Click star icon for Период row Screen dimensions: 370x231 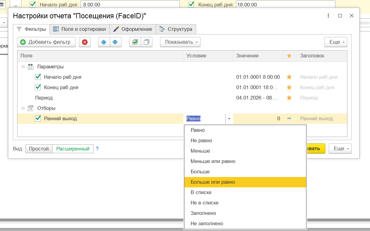pyautogui.click(x=289, y=98)
